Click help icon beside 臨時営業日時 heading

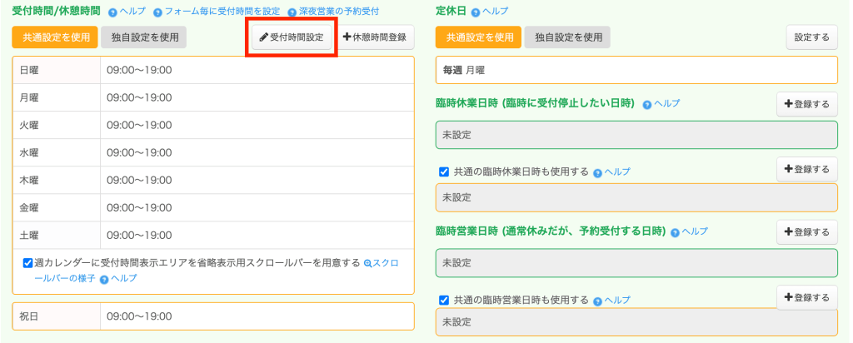pyautogui.click(x=675, y=231)
